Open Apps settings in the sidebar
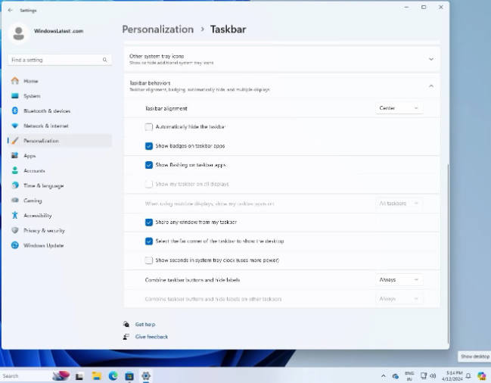Viewport: 491px width, 383px height. click(60, 156)
